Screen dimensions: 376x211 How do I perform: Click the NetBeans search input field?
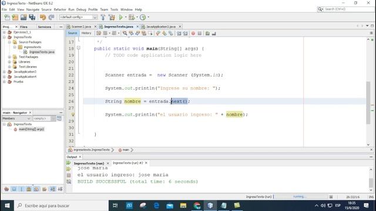[348, 9]
